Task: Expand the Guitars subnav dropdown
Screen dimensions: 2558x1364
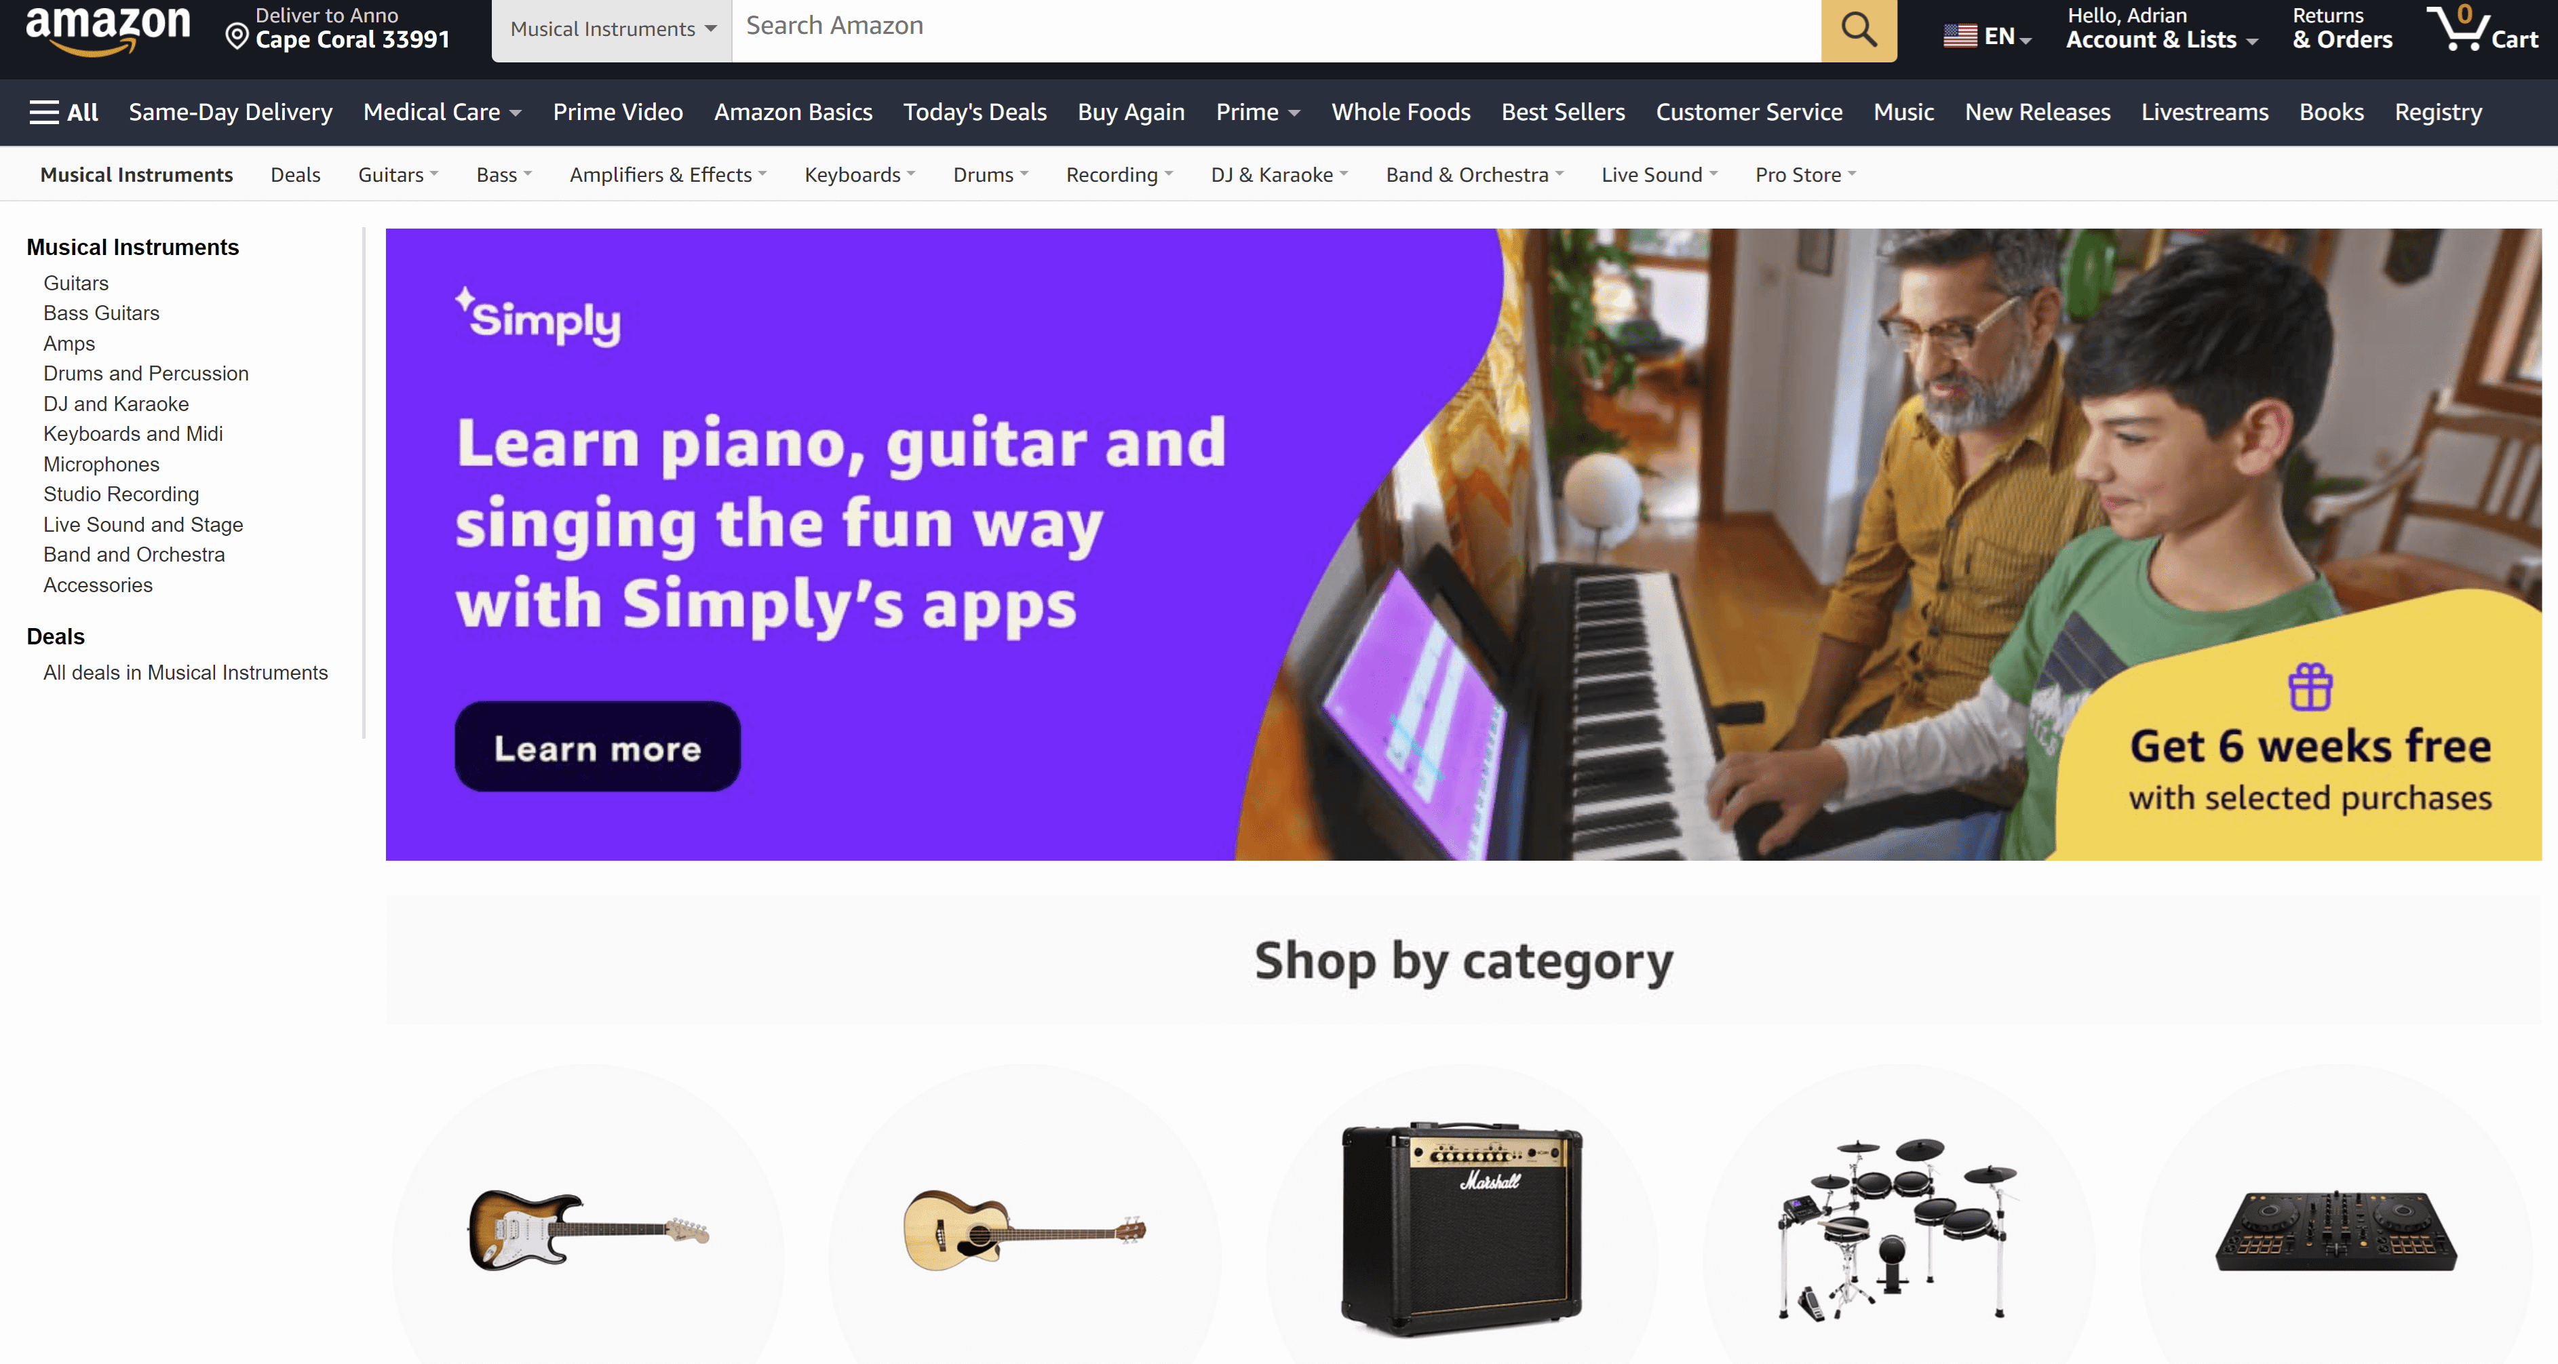Action: (398, 175)
